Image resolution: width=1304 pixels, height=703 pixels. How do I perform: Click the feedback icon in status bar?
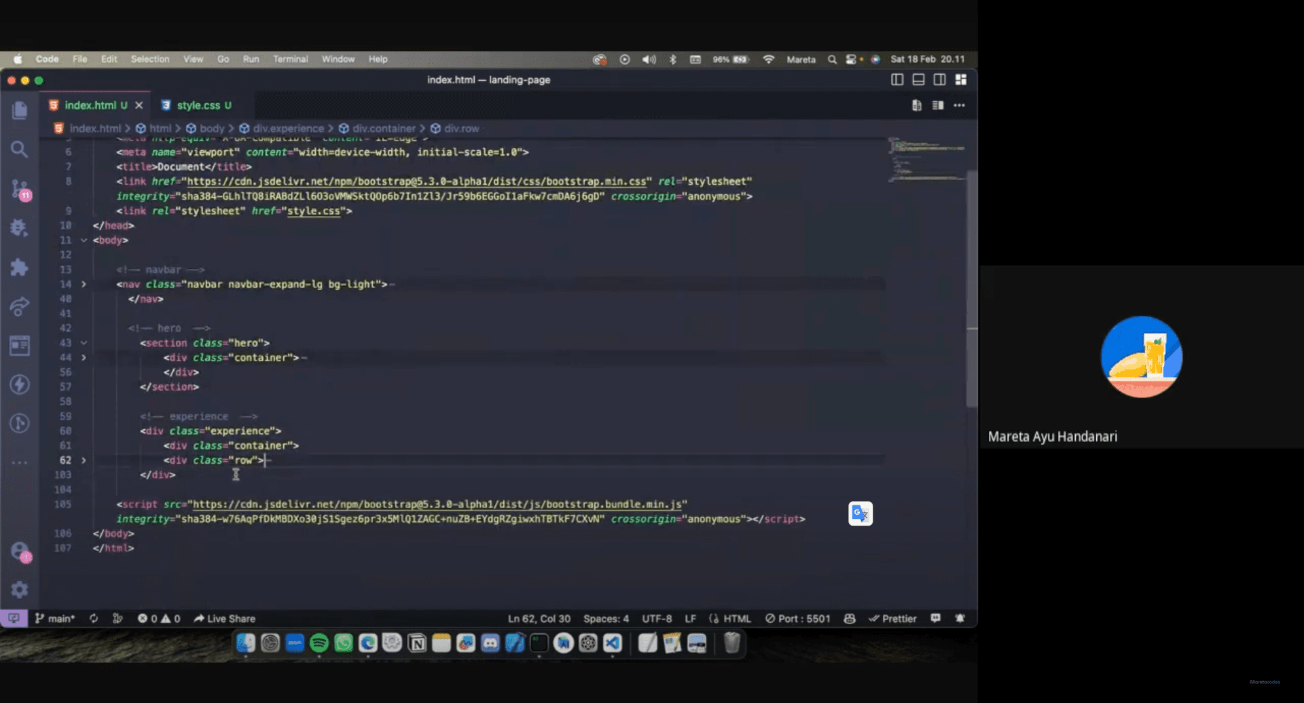[936, 619]
